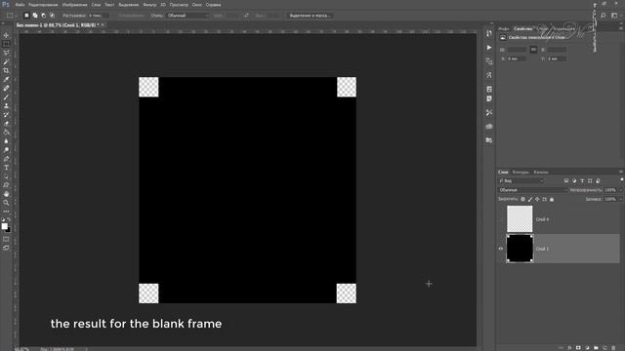Open the History panel icon in dock
Viewport: 625px width, 351px height.
[x=489, y=34]
